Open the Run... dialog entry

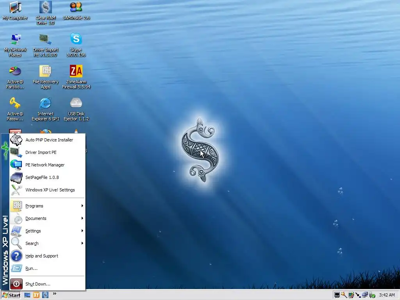47,268
